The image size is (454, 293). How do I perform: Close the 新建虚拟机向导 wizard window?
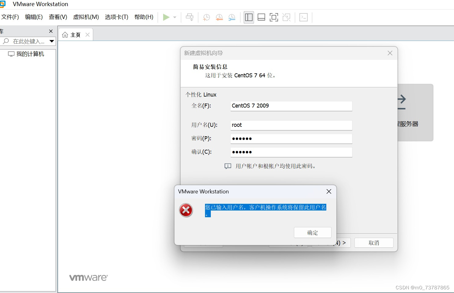390,53
